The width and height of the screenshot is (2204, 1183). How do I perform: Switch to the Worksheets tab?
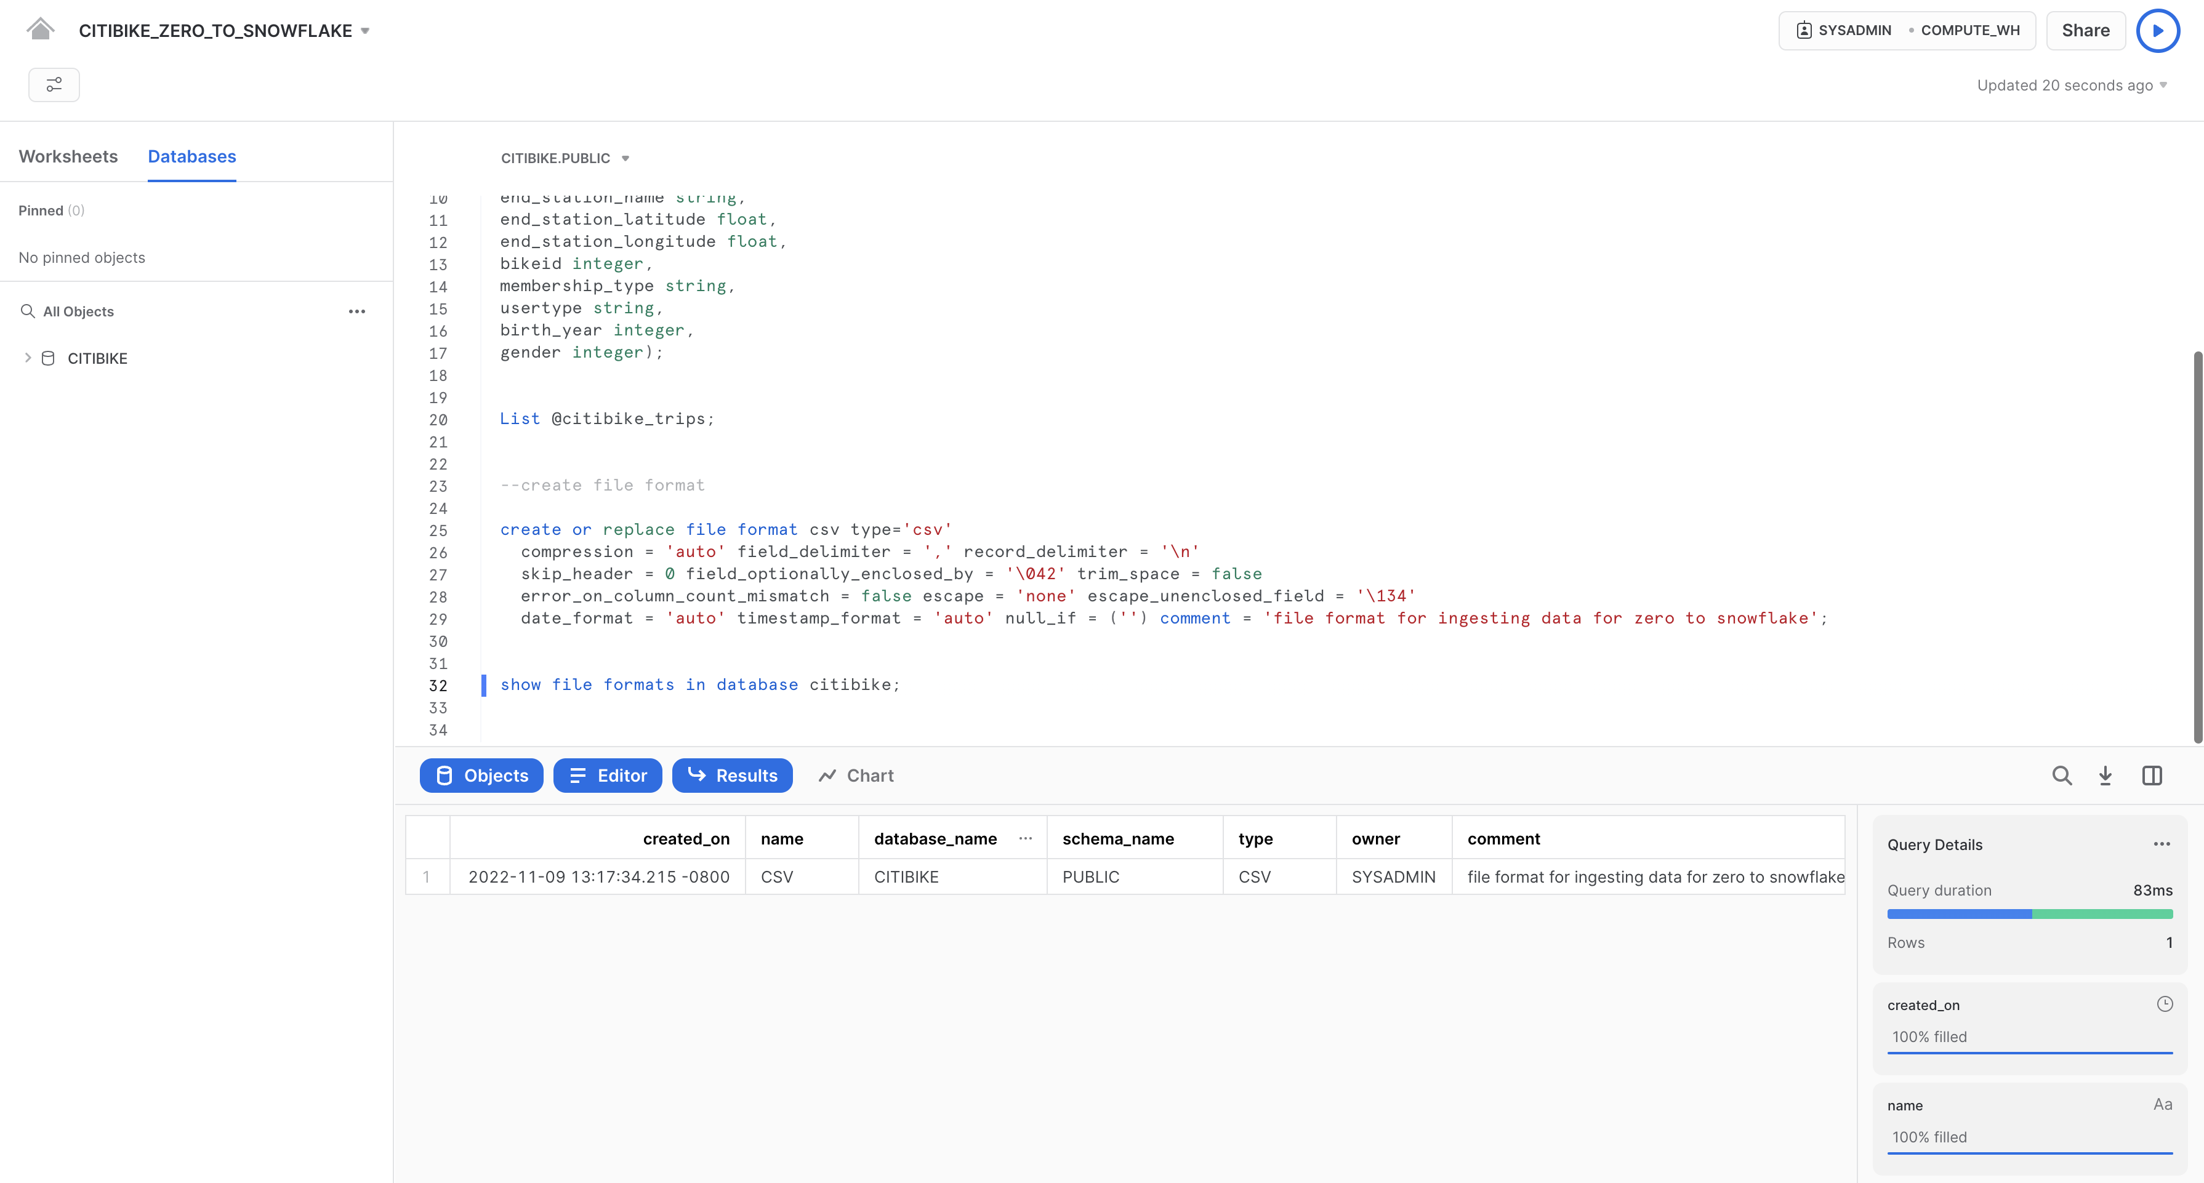pos(68,156)
